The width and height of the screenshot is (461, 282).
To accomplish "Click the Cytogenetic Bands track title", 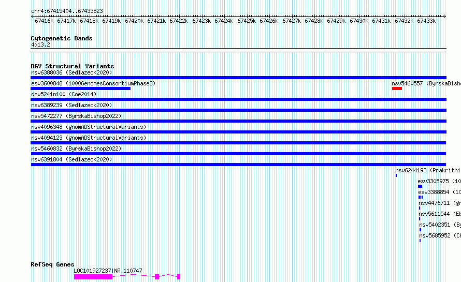I will click(x=62, y=38).
